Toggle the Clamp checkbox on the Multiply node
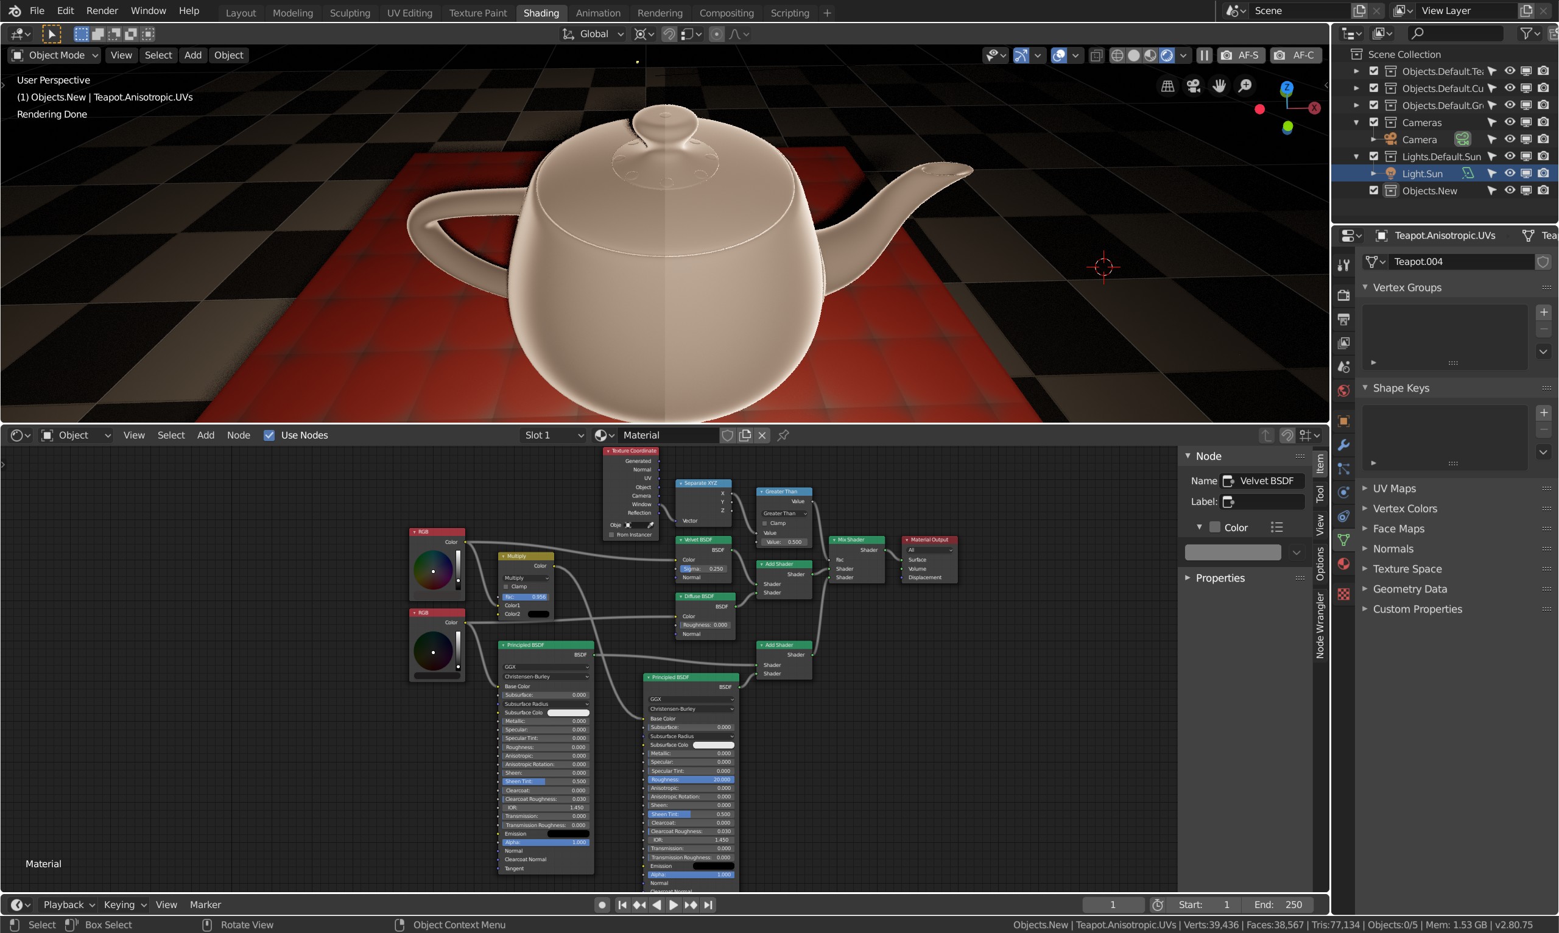 tap(505, 586)
